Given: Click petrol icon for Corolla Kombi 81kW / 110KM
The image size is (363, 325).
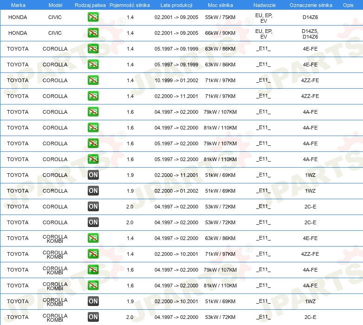Looking at the screenshot, I should pyautogui.click(x=93, y=286).
